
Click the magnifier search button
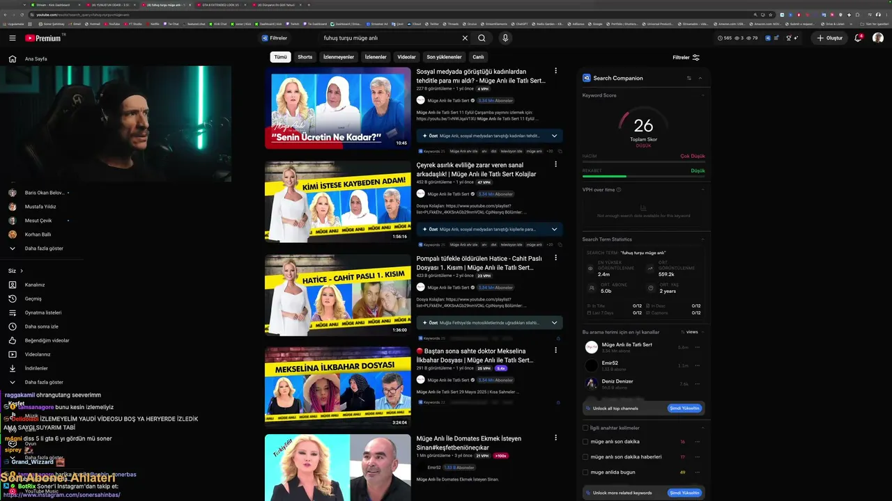482,38
